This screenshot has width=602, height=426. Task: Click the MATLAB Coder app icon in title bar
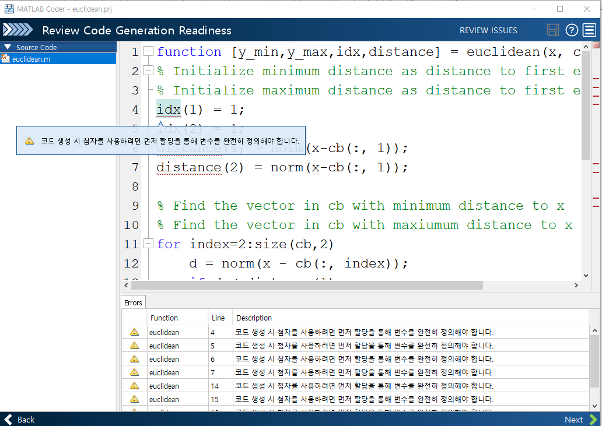coord(9,9)
